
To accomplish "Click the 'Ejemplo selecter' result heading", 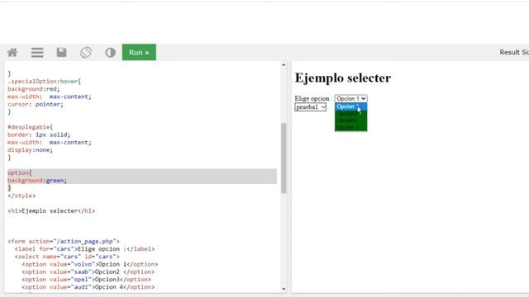I will click(x=343, y=78).
